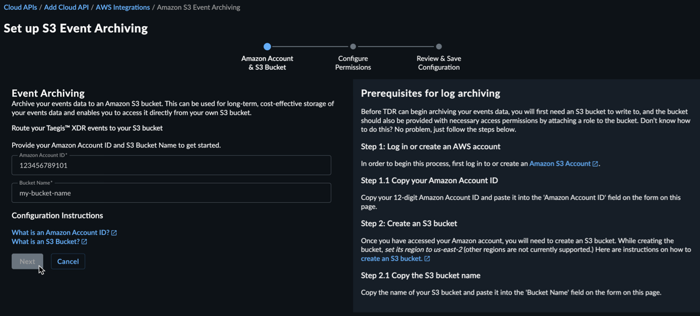This screenshot has height=316, width=700.
Task: Click external-link icon after create an S3 bucket
Action: coord(427,259)
